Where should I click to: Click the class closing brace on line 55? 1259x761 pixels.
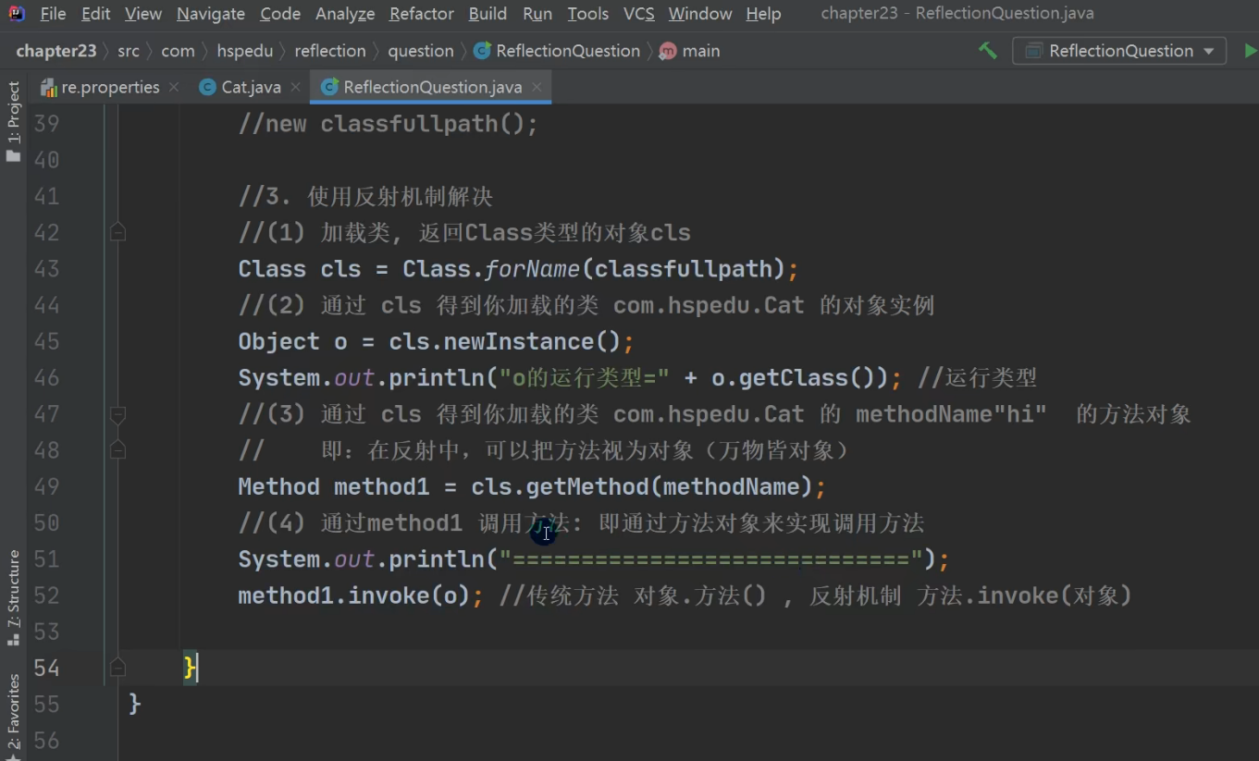[135, 705]
